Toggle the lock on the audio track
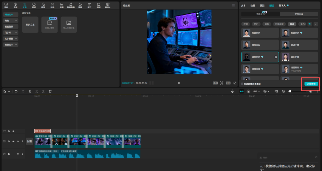Image resolution: width=322 pixels, height=171 pixels. pos(9,154)
